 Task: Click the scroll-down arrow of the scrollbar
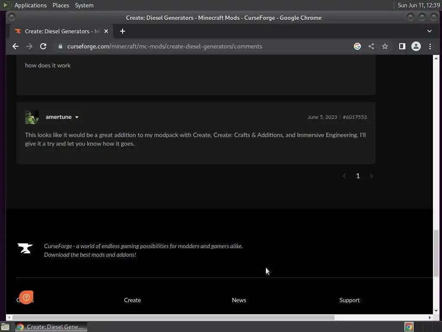click(x=436, y=310)
